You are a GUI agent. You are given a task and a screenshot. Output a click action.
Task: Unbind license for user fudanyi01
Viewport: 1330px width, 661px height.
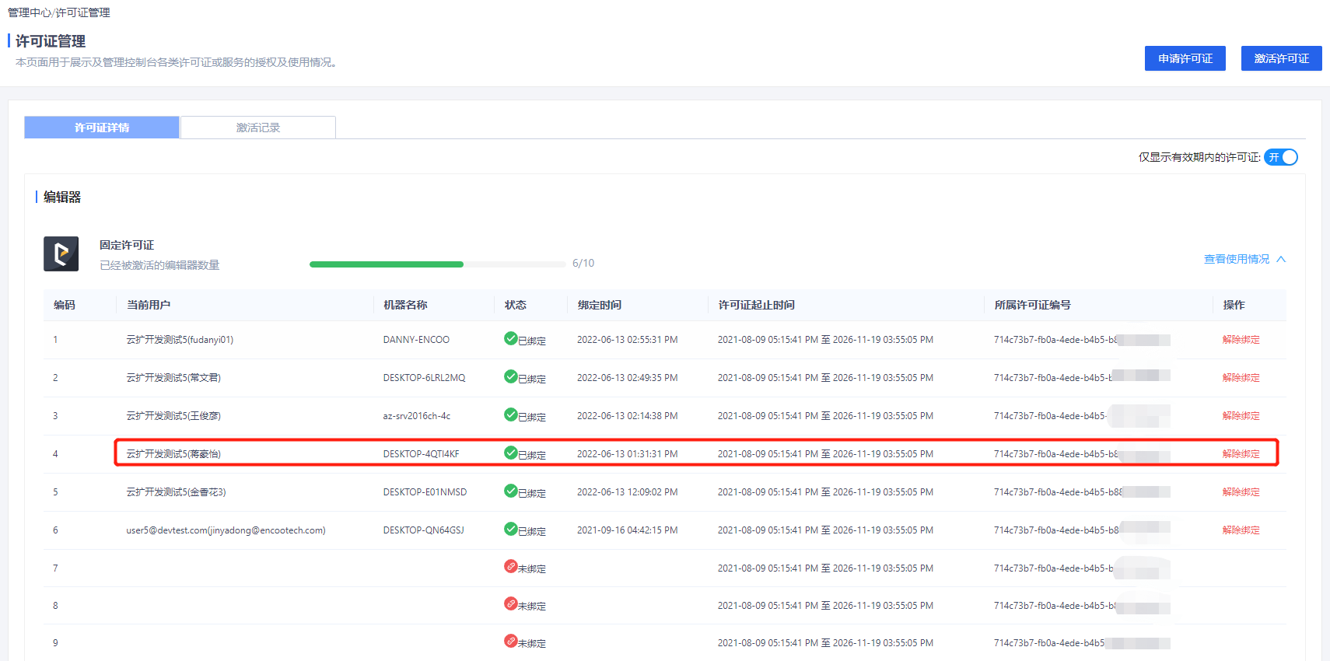pos(1241,340)
